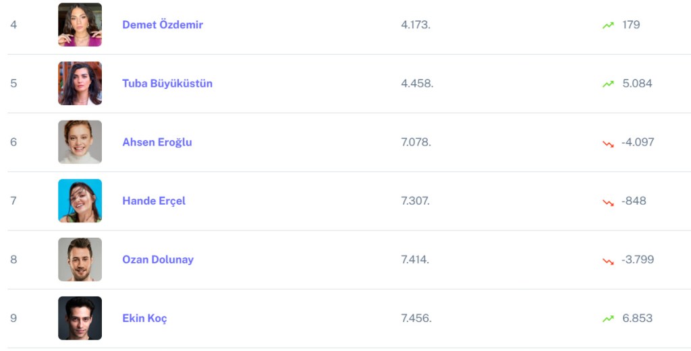Go to Tuba Büyüküstün's page link
The height and width of the screenshot is (351, 691).
pos(167,84)
